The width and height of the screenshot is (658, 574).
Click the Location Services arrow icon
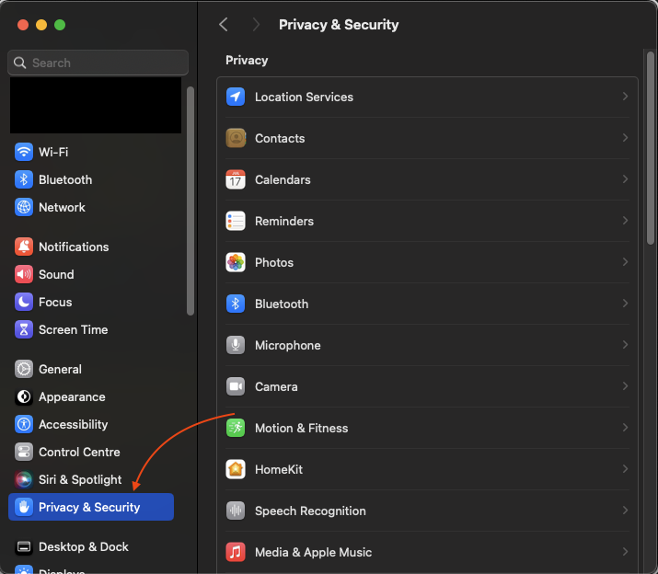pyautogui.click(x=236, y=97)
